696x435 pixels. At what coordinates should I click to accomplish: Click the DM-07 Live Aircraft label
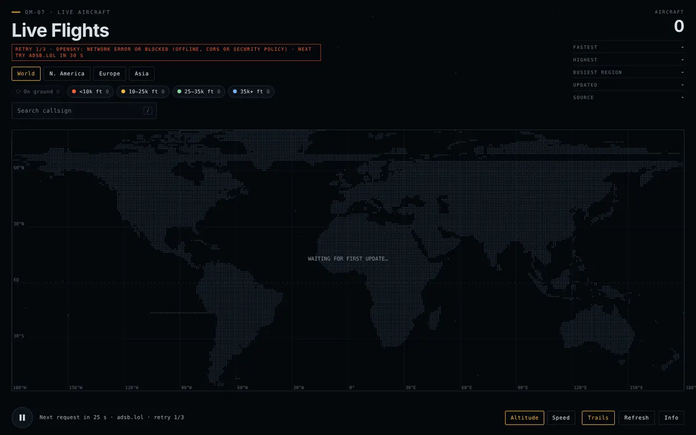67,12
